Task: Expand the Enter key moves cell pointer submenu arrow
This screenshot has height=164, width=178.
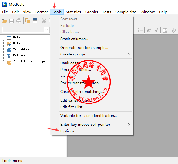Action: (x=129, y=125)
